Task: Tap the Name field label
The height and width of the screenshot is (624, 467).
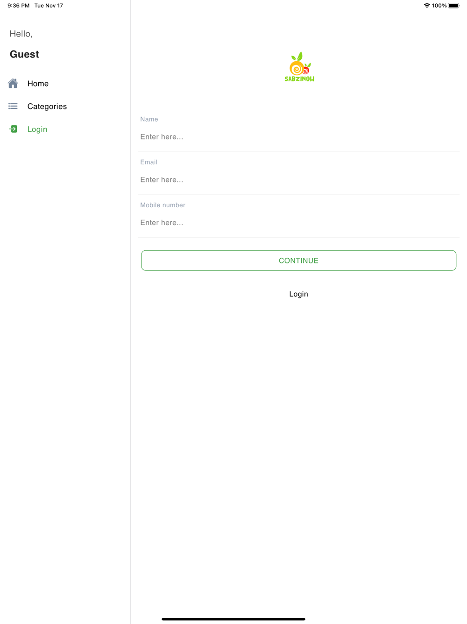Action: [x=149, y=119]
